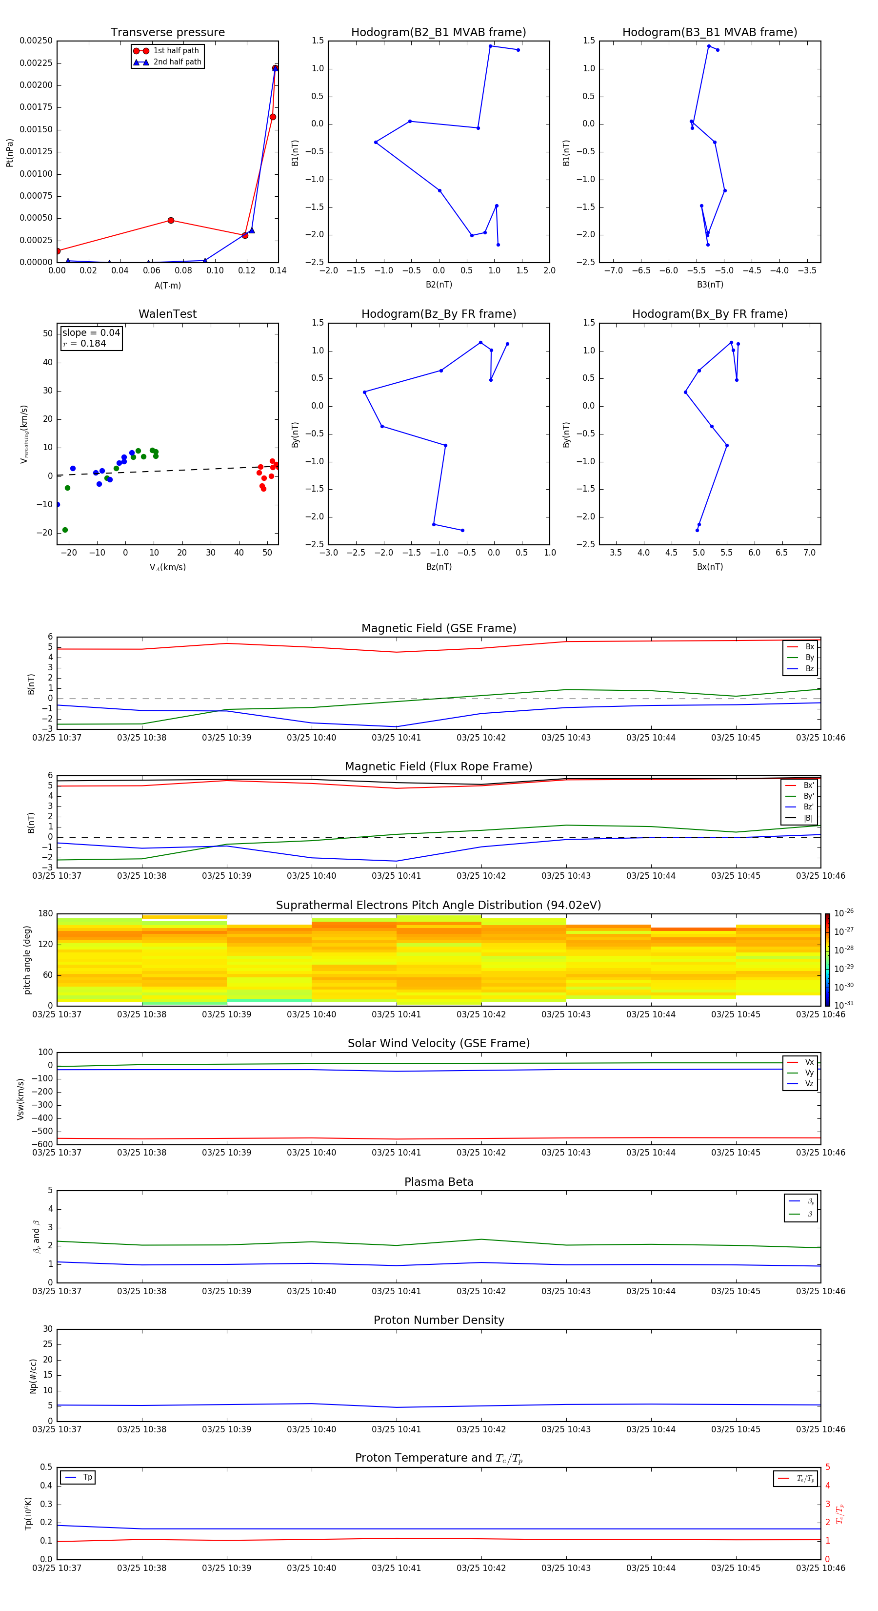878x1611 pixels.
Task: Click the pitch angle colorbar
Action: click(x=827, y=960)
